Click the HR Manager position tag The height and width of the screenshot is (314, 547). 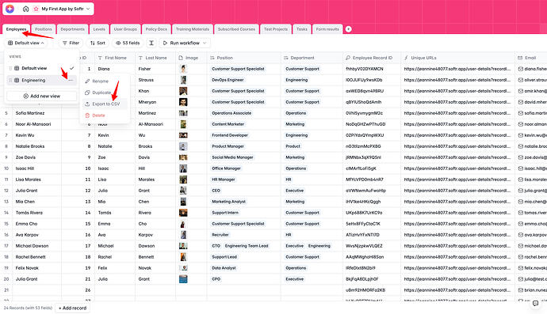pos(224,180)
